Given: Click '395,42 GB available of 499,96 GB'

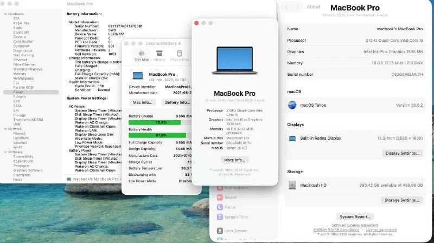Looking at the screenshot, I should pos(391,185).
